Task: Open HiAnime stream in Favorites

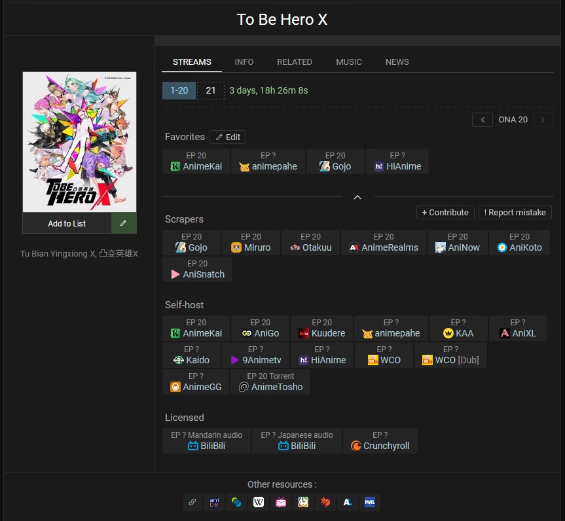Action: [x=397, y=161]
